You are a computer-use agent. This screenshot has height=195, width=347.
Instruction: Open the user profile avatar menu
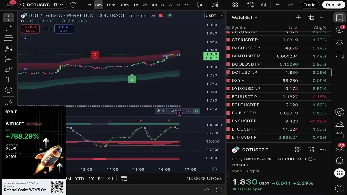8,5
